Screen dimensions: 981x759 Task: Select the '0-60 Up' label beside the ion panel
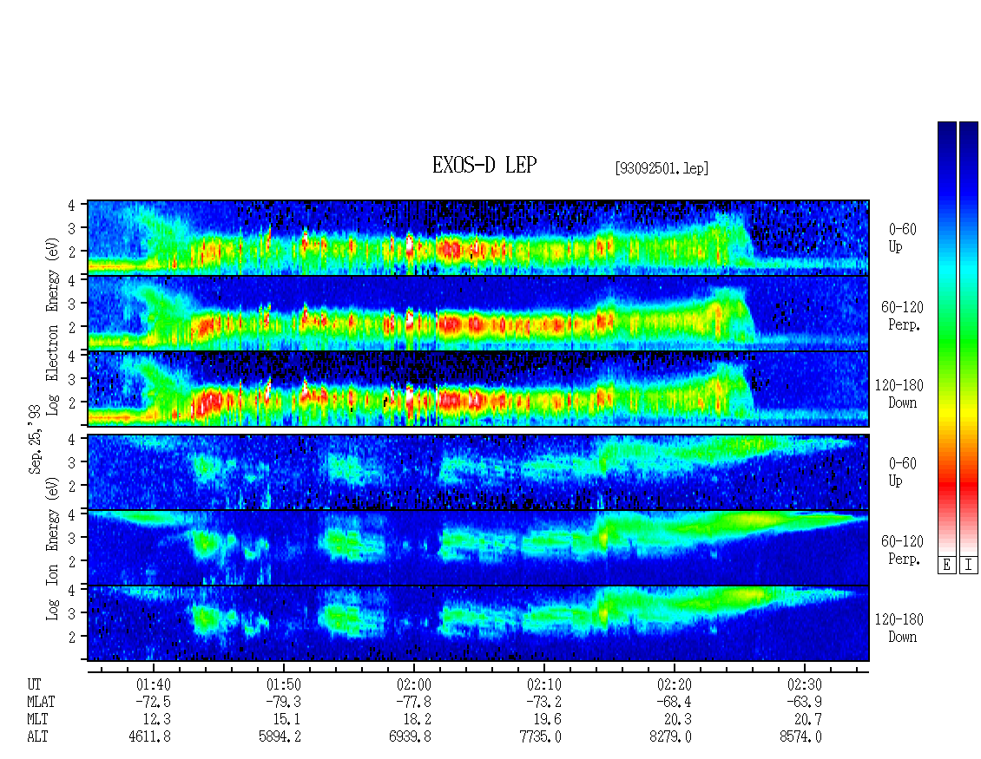coord(902,472)
